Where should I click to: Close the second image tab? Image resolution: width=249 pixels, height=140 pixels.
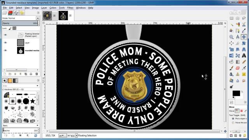point(70,16)
